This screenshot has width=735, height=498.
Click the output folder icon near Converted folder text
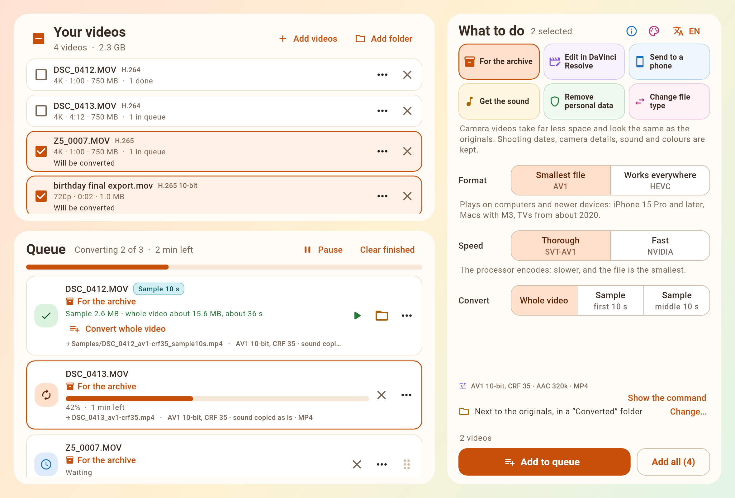coord(464,411)
